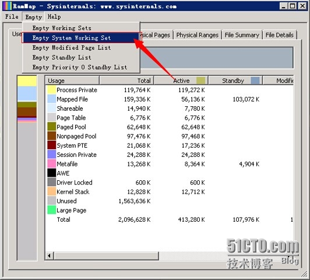Viewport: 310px width, 280px height.
Task: Click the Standby header color swatch
Action: [255, 80]
